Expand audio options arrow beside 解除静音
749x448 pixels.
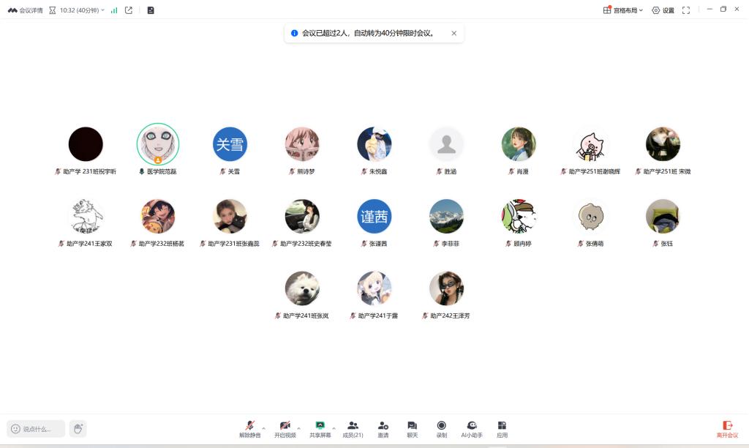coord(263,428)
